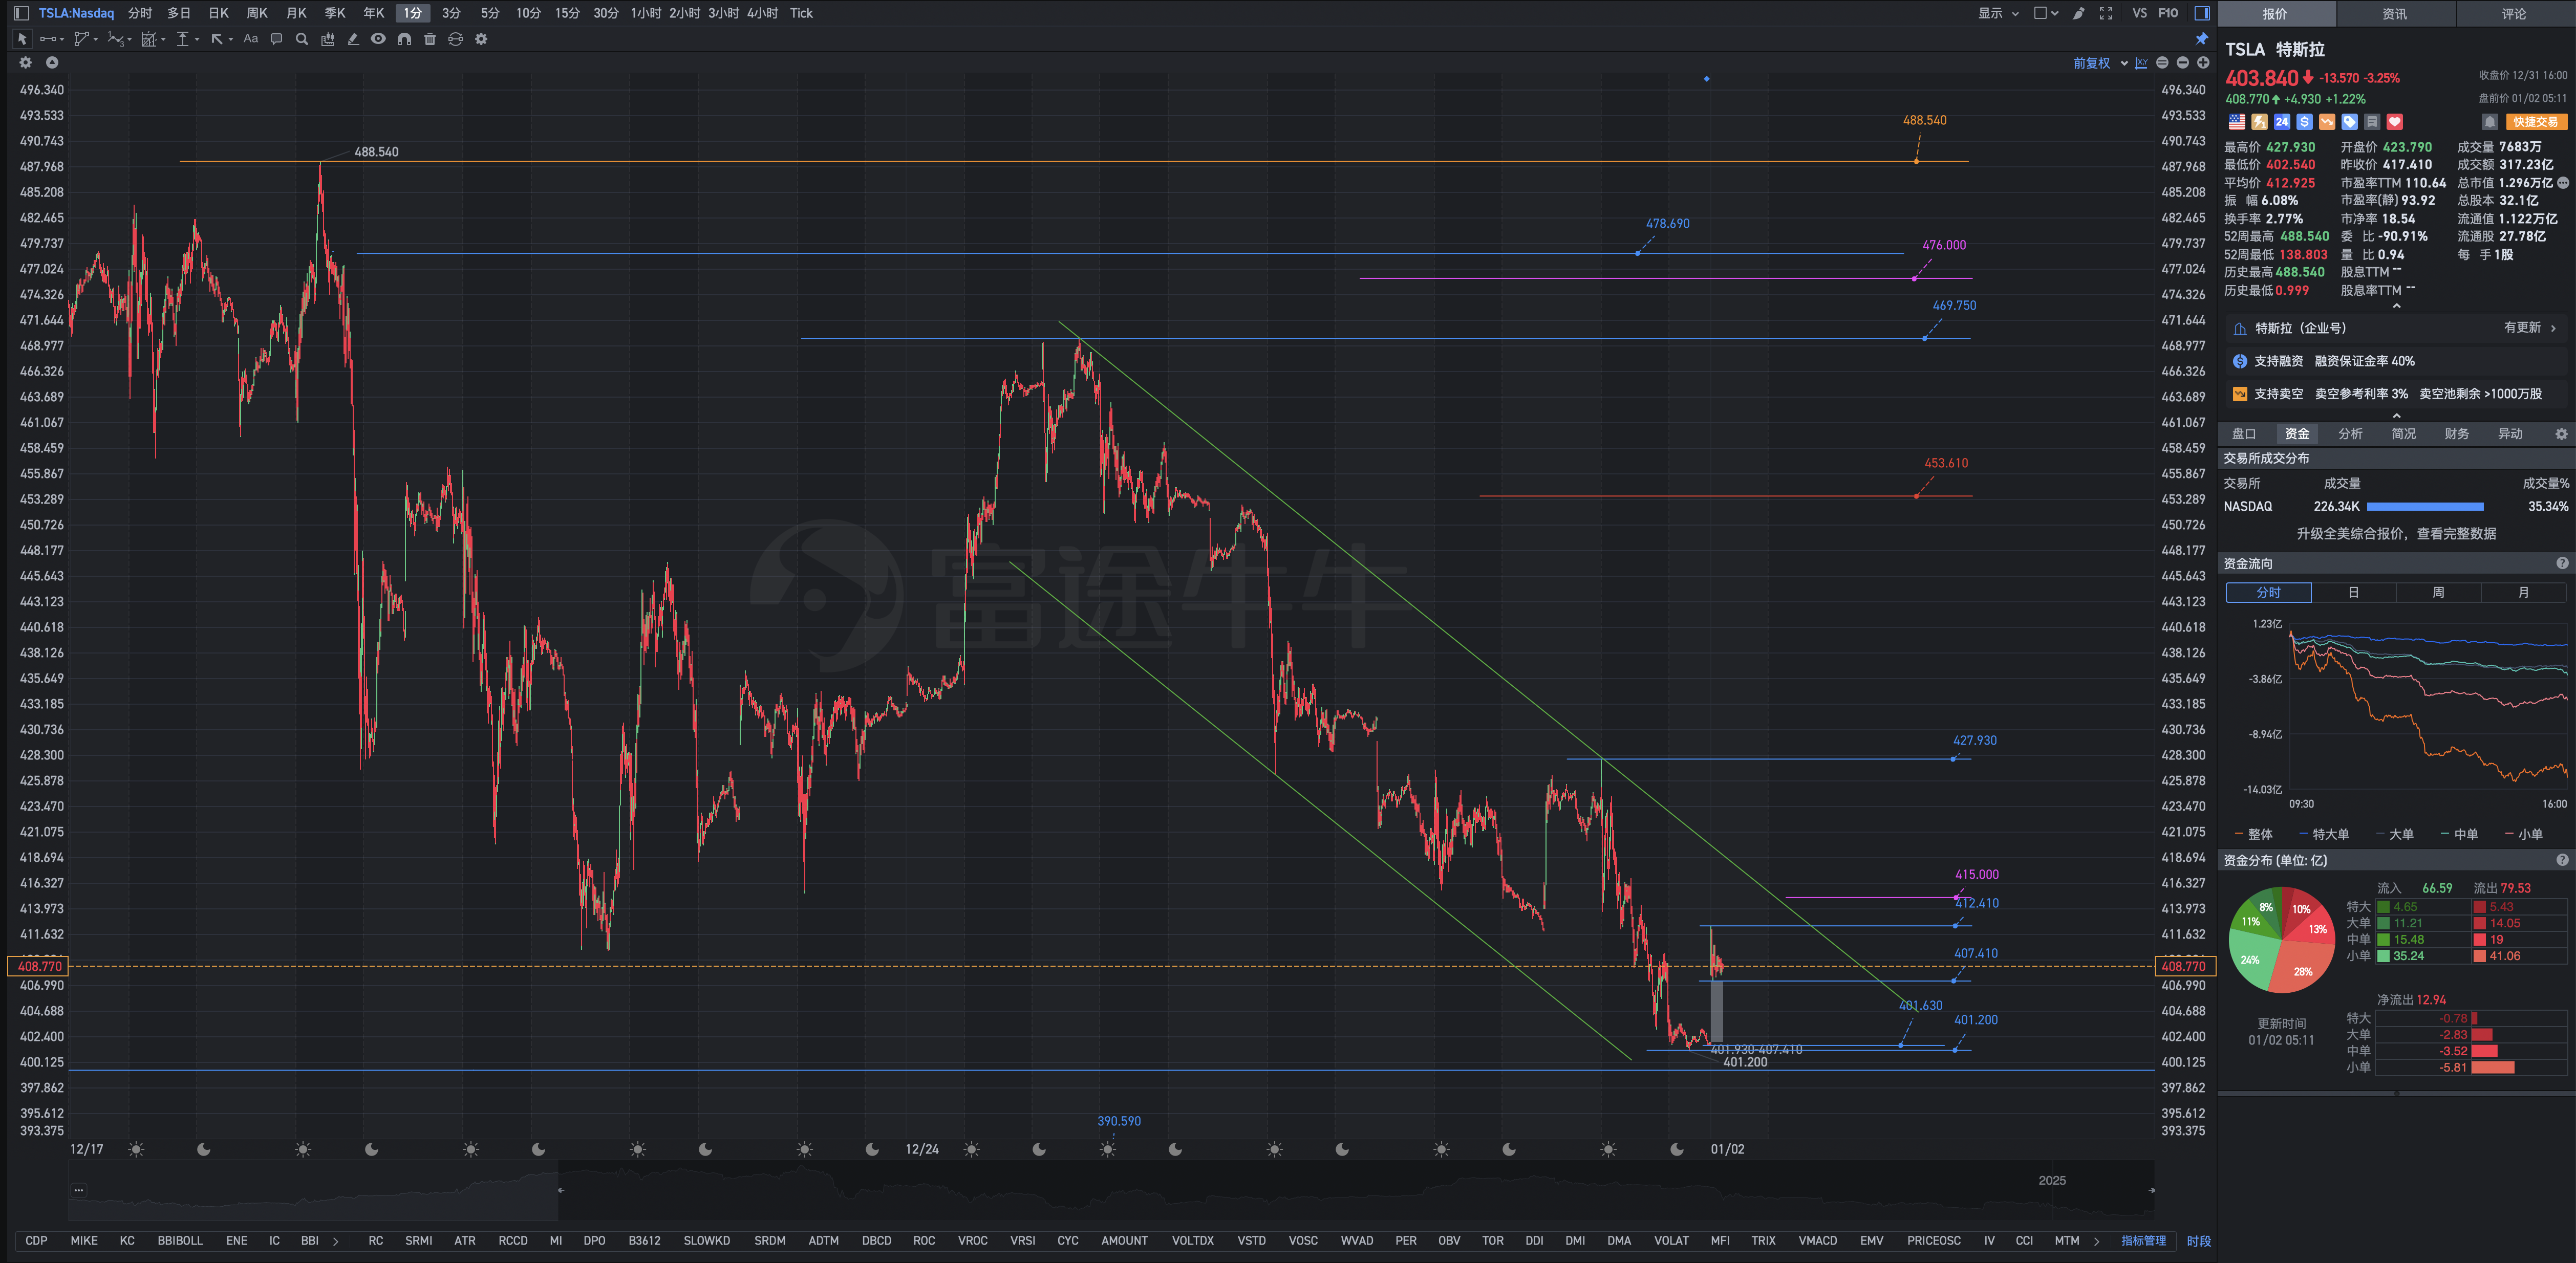Click the blue 24-hour trading badge
This screenshot has width=2576, height=1263.
(2282, 122)
